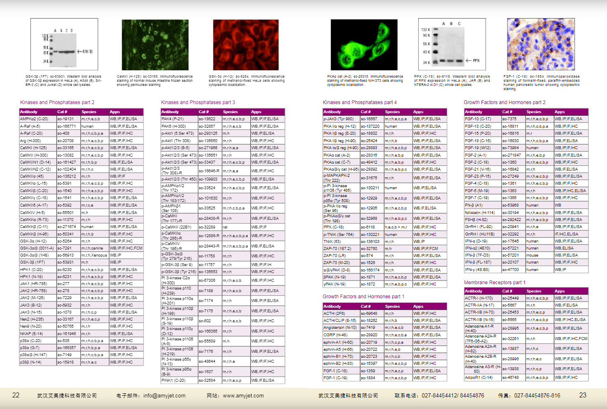Select the red GSK-3α HeLa cells image
The image size is (607, 409).
pos(246,45)
